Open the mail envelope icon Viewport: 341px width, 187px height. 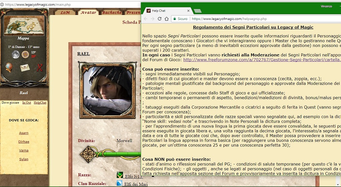[x=25, y=68]
